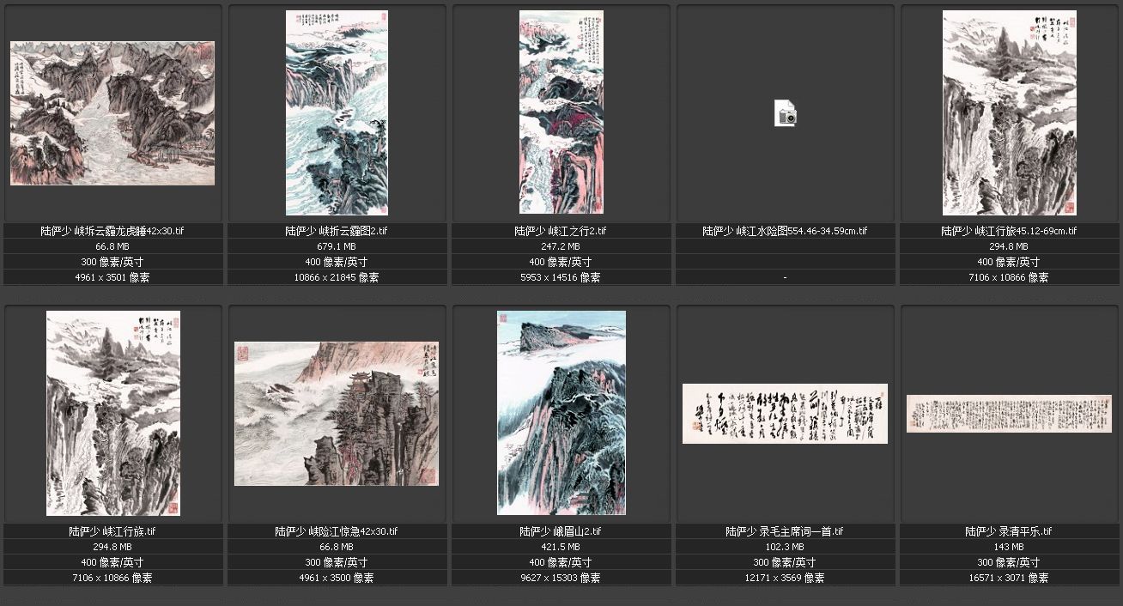The image size is (1123, 606).
Task: Click the filename label 陆俨少 峡折云霾图2.tif
Action: tap(337, 231)
